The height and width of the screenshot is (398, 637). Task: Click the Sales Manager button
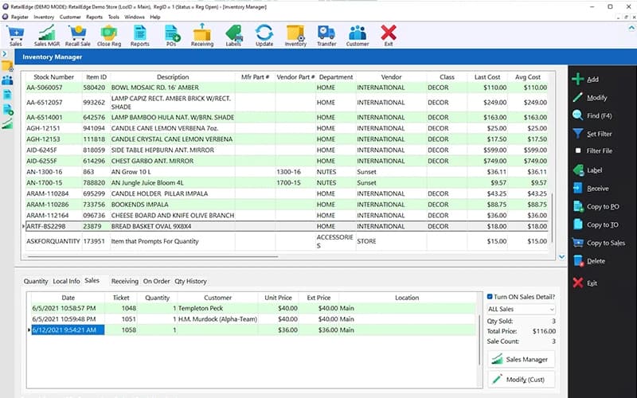click(520, 360)
